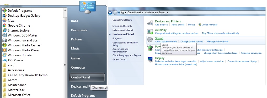Image resolution: width=267 pixels, height=98 pixels.
Task: Open Windows Fax and Scan icon
Action: tap(4, 40)
